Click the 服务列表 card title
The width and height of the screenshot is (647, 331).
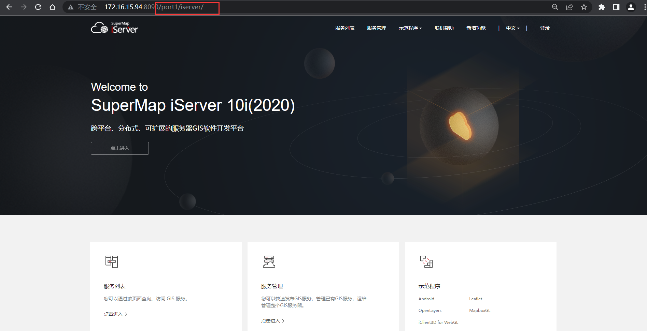pos(115,286)
